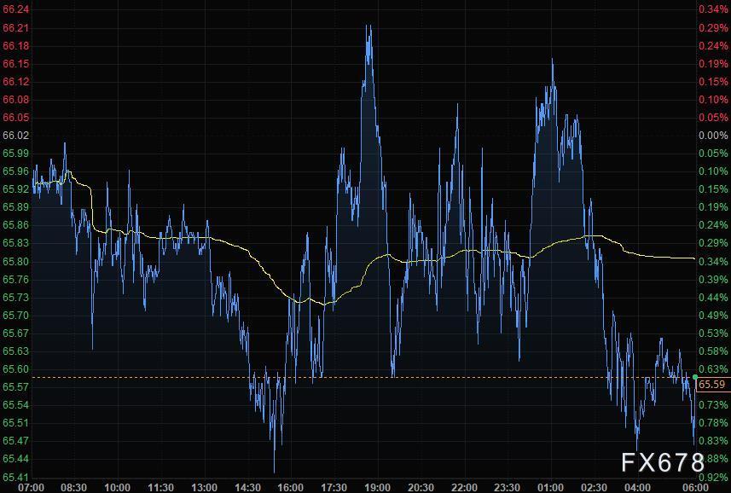The height and width of the screenshot is (493, 731).
Task: Click the 65.67 axis value
Action: (x=15, y=333)
